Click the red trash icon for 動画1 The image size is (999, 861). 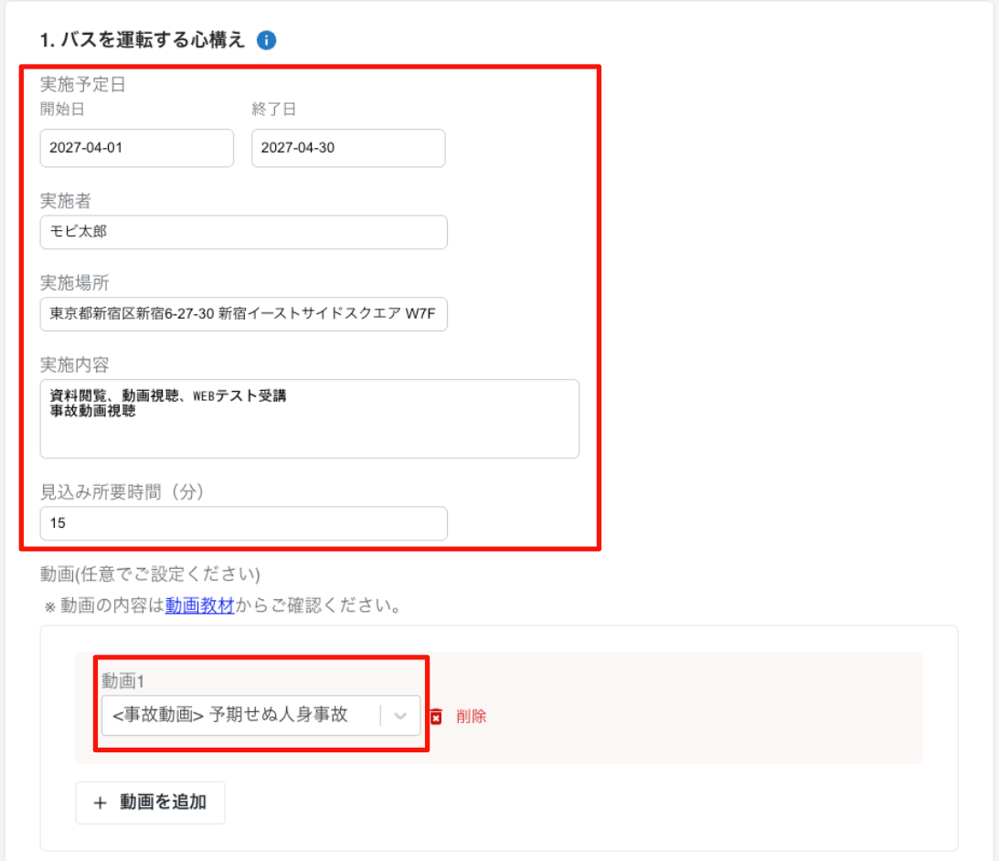coord(436,717)
